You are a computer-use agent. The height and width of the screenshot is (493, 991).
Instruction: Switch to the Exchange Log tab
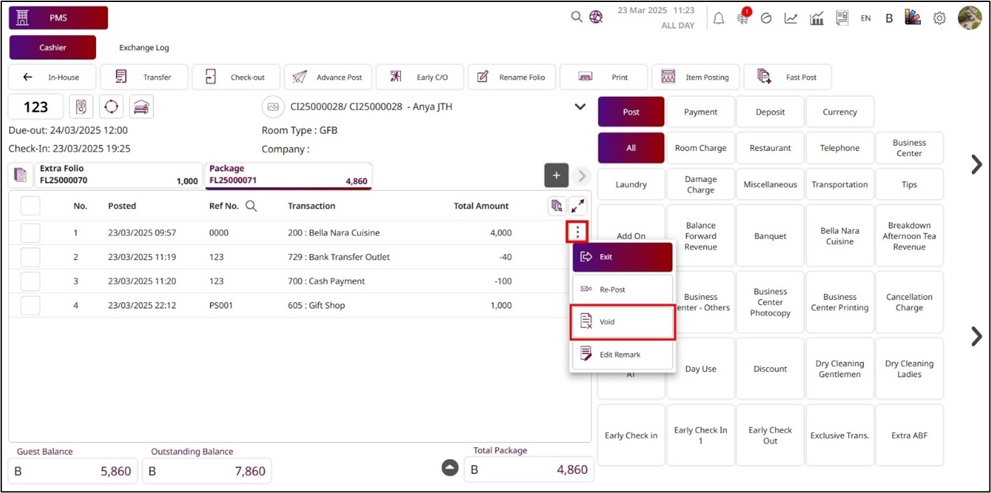[x=144, y=48]
